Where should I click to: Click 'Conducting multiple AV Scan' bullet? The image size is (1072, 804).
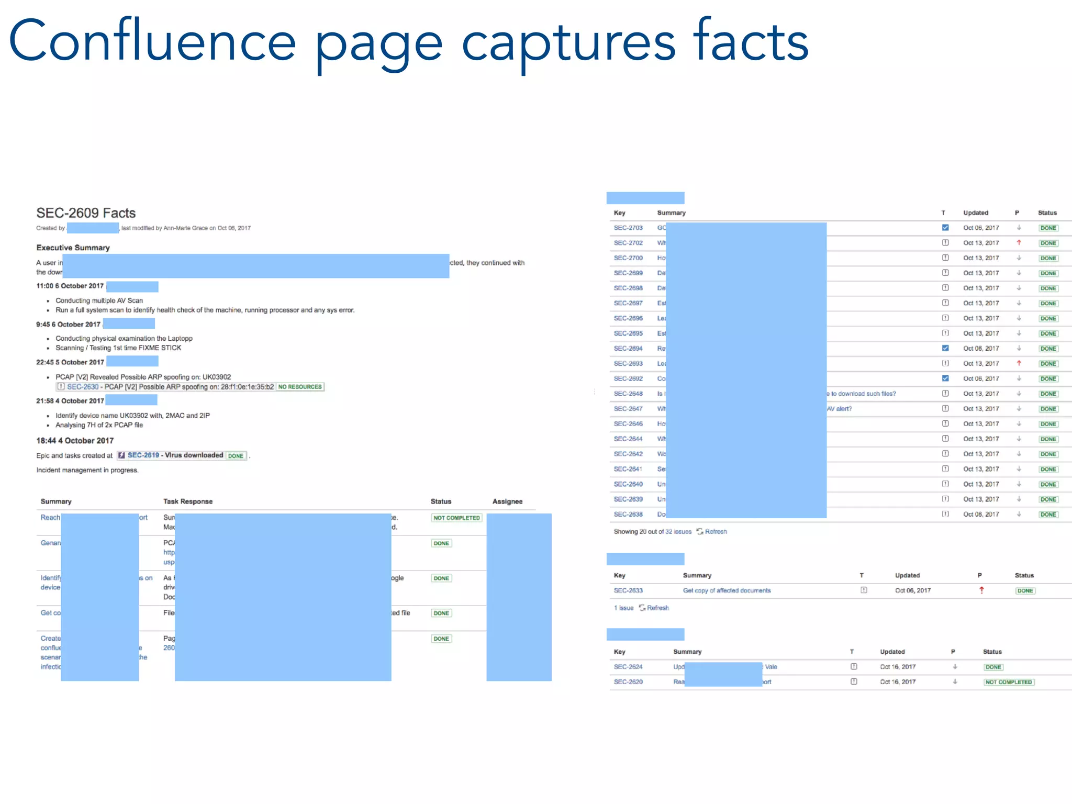99,300
